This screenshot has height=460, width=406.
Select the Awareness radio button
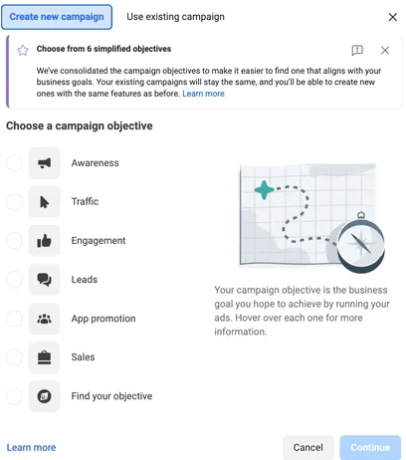pyautogui.click(x=14, y=163)
